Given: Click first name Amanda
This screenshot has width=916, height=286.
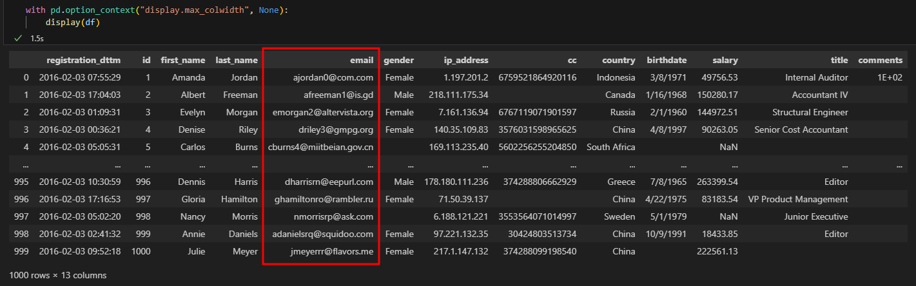Looking at the screenshot, I should point(188,77).
